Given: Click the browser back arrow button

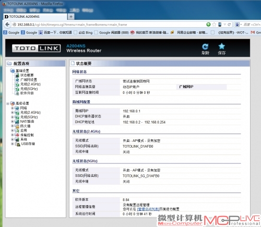Looking at the screenshot, I should 7,25.
